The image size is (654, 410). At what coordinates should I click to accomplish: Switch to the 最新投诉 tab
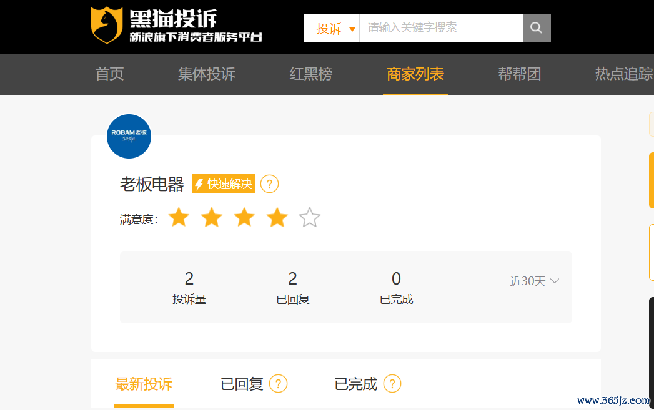coord(144,384)
